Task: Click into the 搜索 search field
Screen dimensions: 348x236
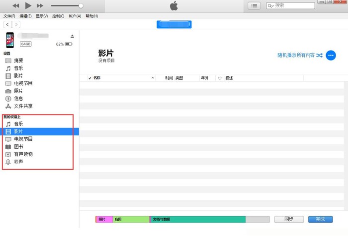Action: click(290, 6)
